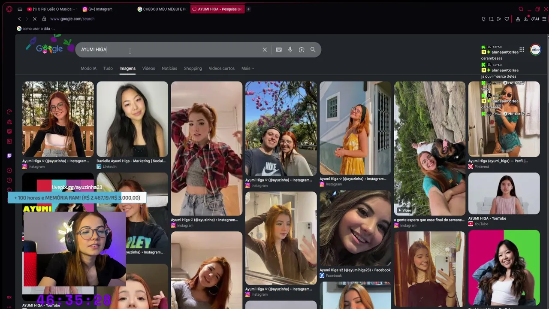Open the Danielle Ayumi Higa LinkedIn result link
Screen dimensions: 549x309
[131, 161]
